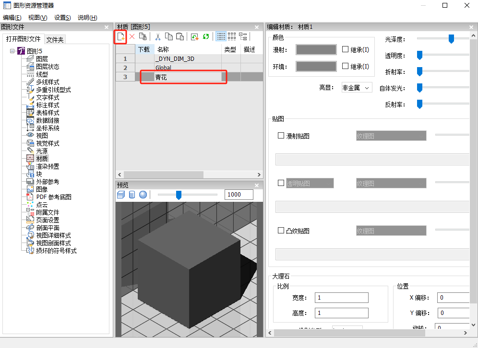
Task: Click the 名称 column header
Action: coord(188,49)
